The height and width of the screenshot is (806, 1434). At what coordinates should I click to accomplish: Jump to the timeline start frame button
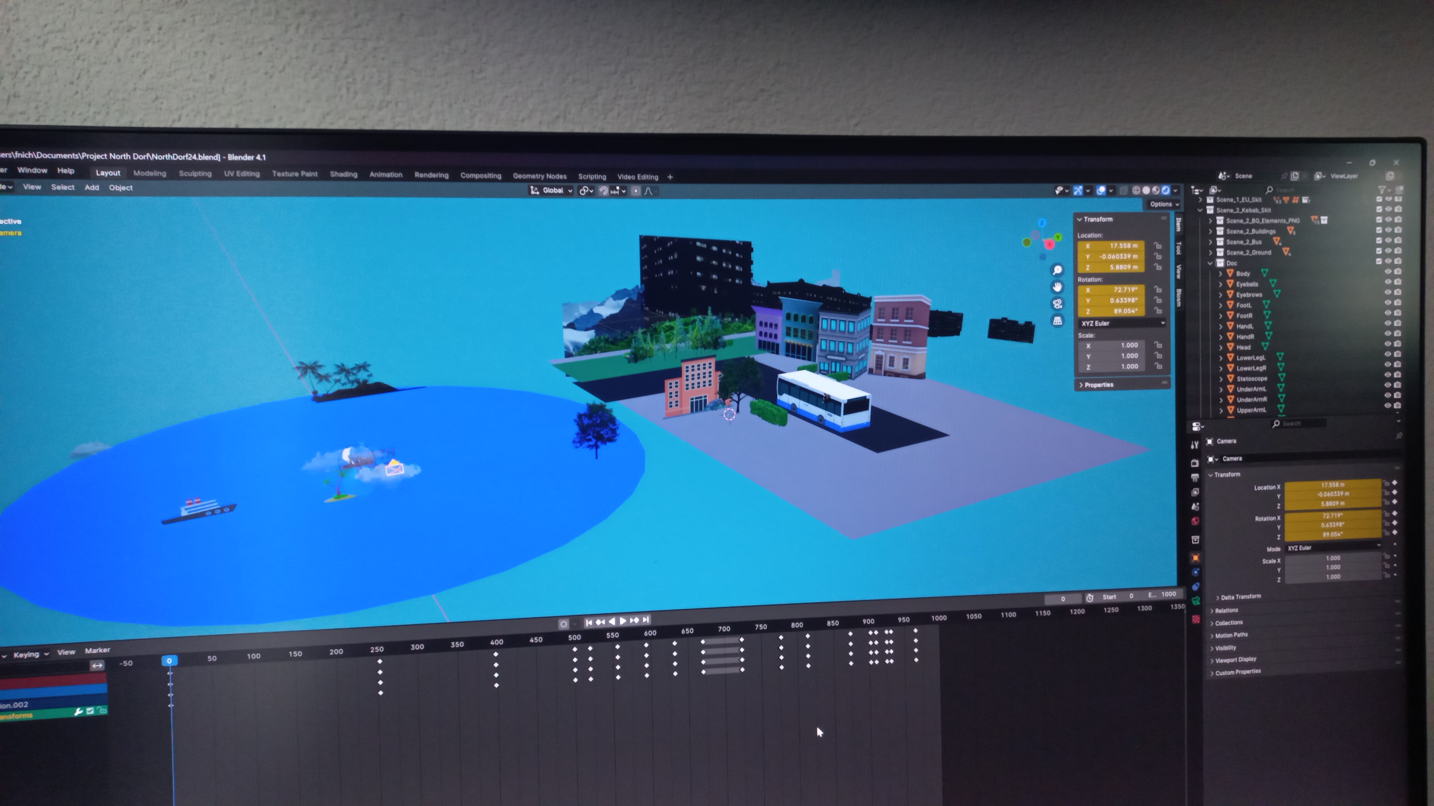(x=588, y=623)
